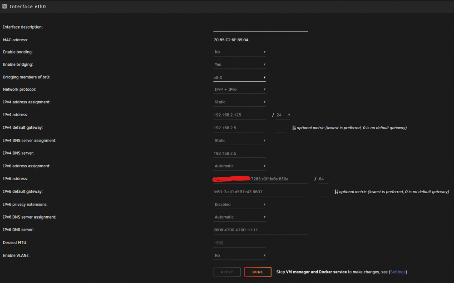
Task: Open IPv6 privacy extensions dropdown
Action: (239, 205)
